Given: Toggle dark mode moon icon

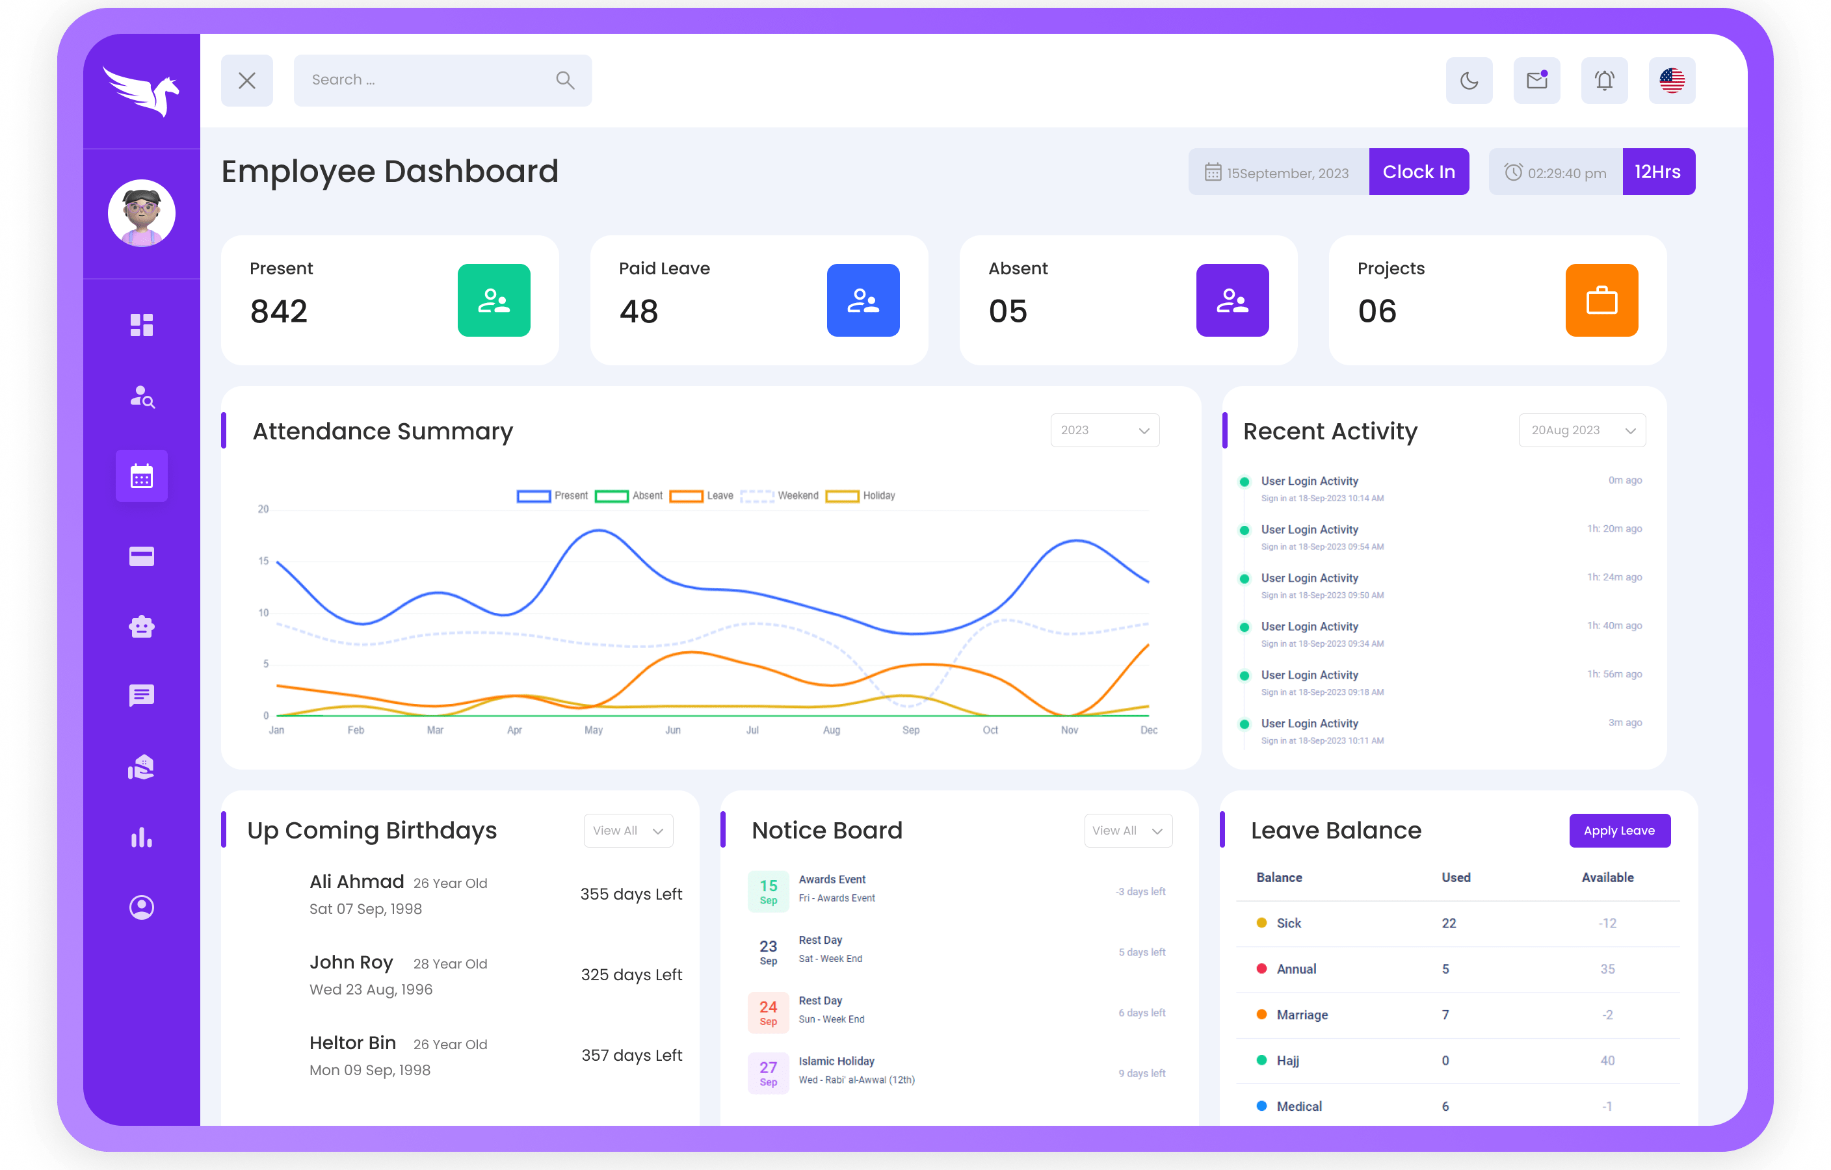Looking at the screenshot, I should tap(1468, 81).
